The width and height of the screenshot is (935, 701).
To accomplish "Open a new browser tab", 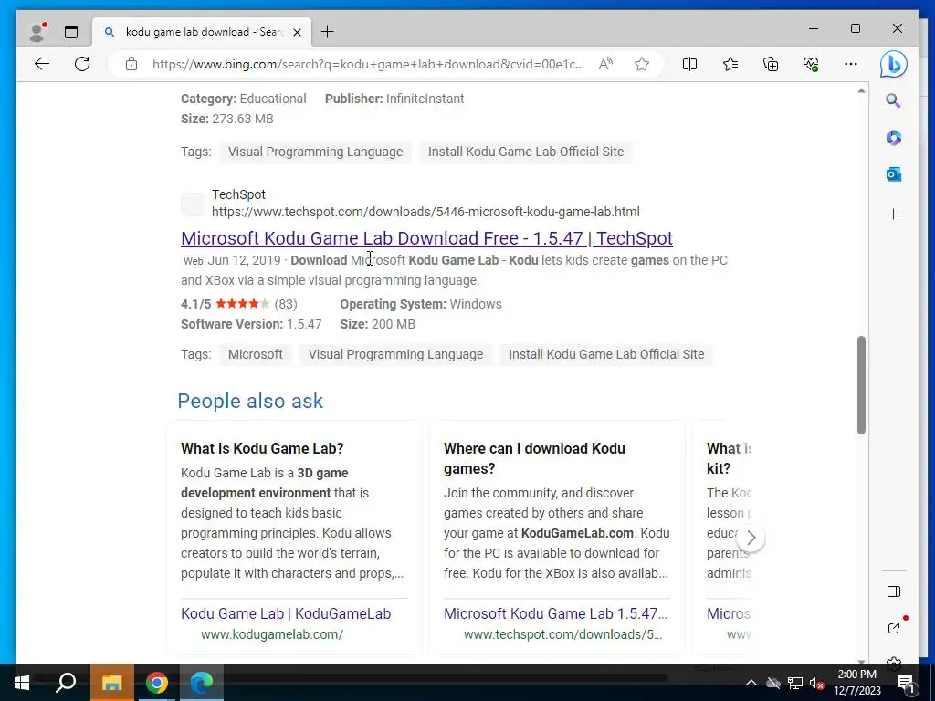I will (x=328, y=32).
